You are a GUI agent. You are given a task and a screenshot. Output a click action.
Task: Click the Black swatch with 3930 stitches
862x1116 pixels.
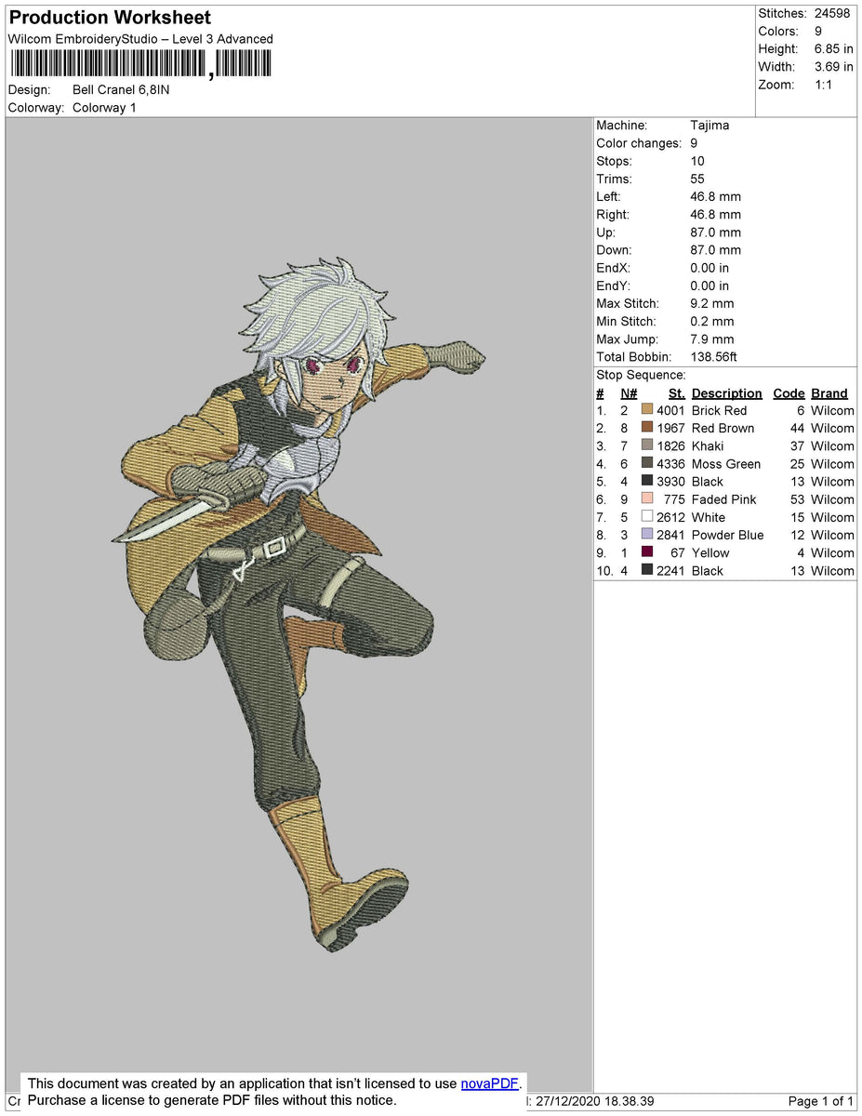pyautogui.click(x=647, y=481)
